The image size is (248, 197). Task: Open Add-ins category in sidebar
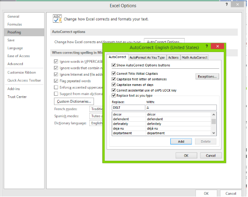(x=24, y=89)
